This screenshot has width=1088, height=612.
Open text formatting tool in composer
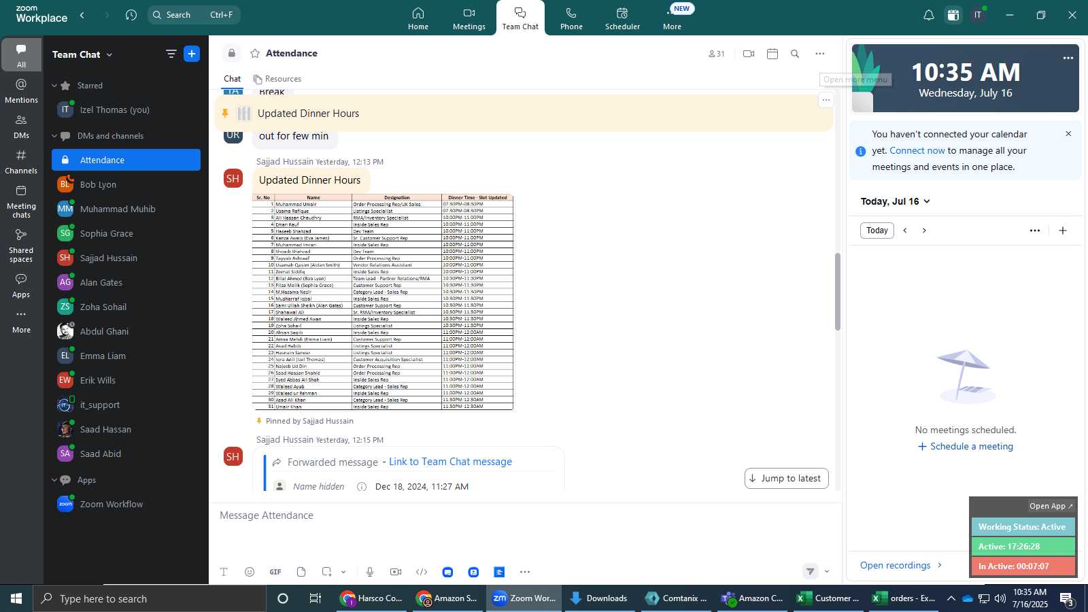[x=224, y=572]
